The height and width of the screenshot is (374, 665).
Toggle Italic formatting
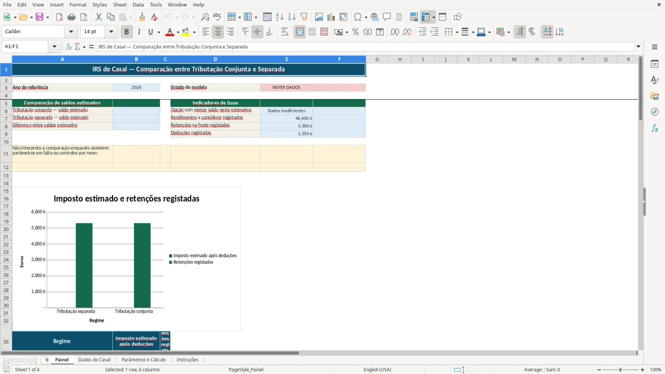tap(139, 32)
